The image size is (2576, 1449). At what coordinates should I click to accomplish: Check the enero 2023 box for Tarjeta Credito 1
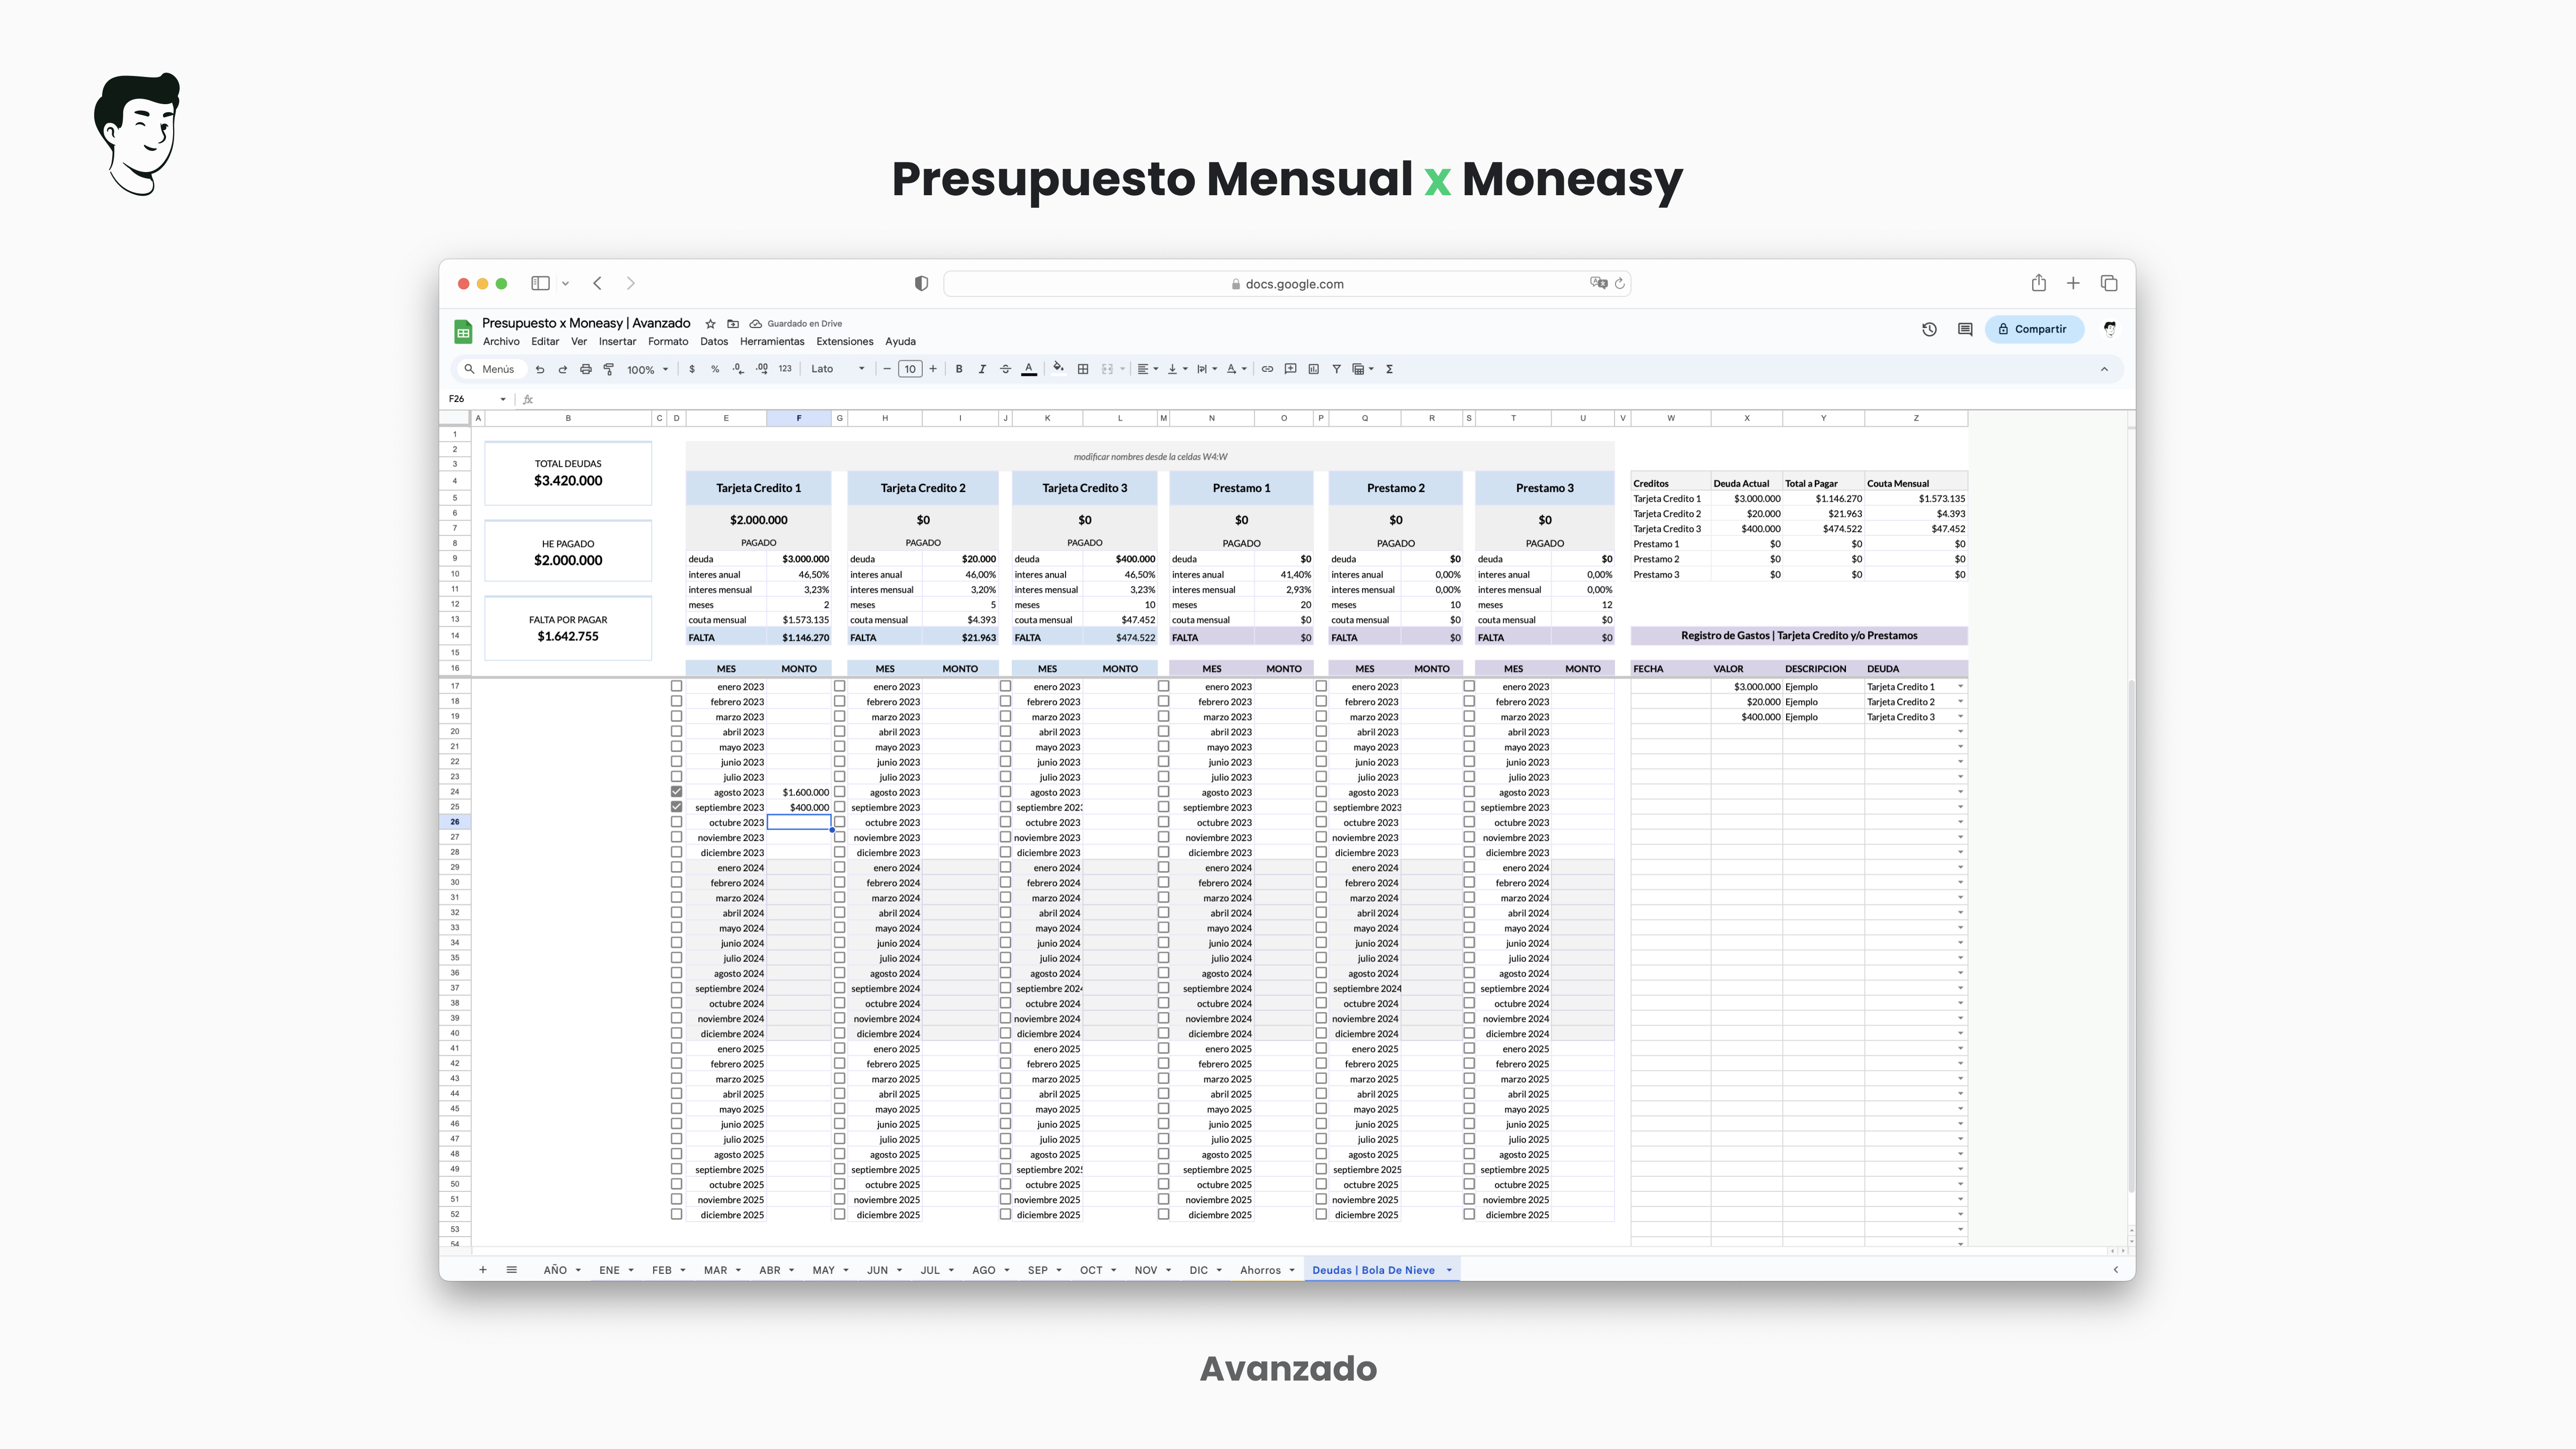coord(676,686)
